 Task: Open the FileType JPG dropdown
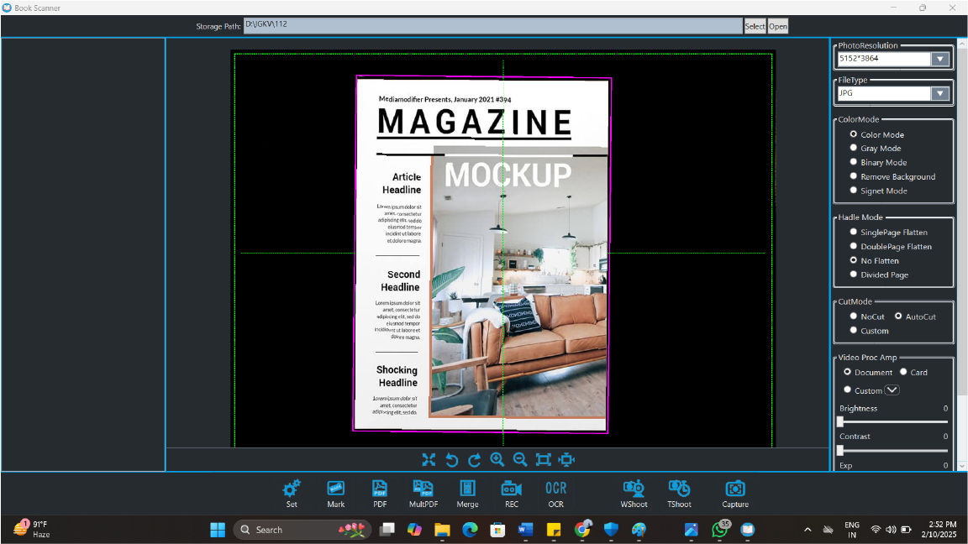pyautogui.click(x=940, y=94)
